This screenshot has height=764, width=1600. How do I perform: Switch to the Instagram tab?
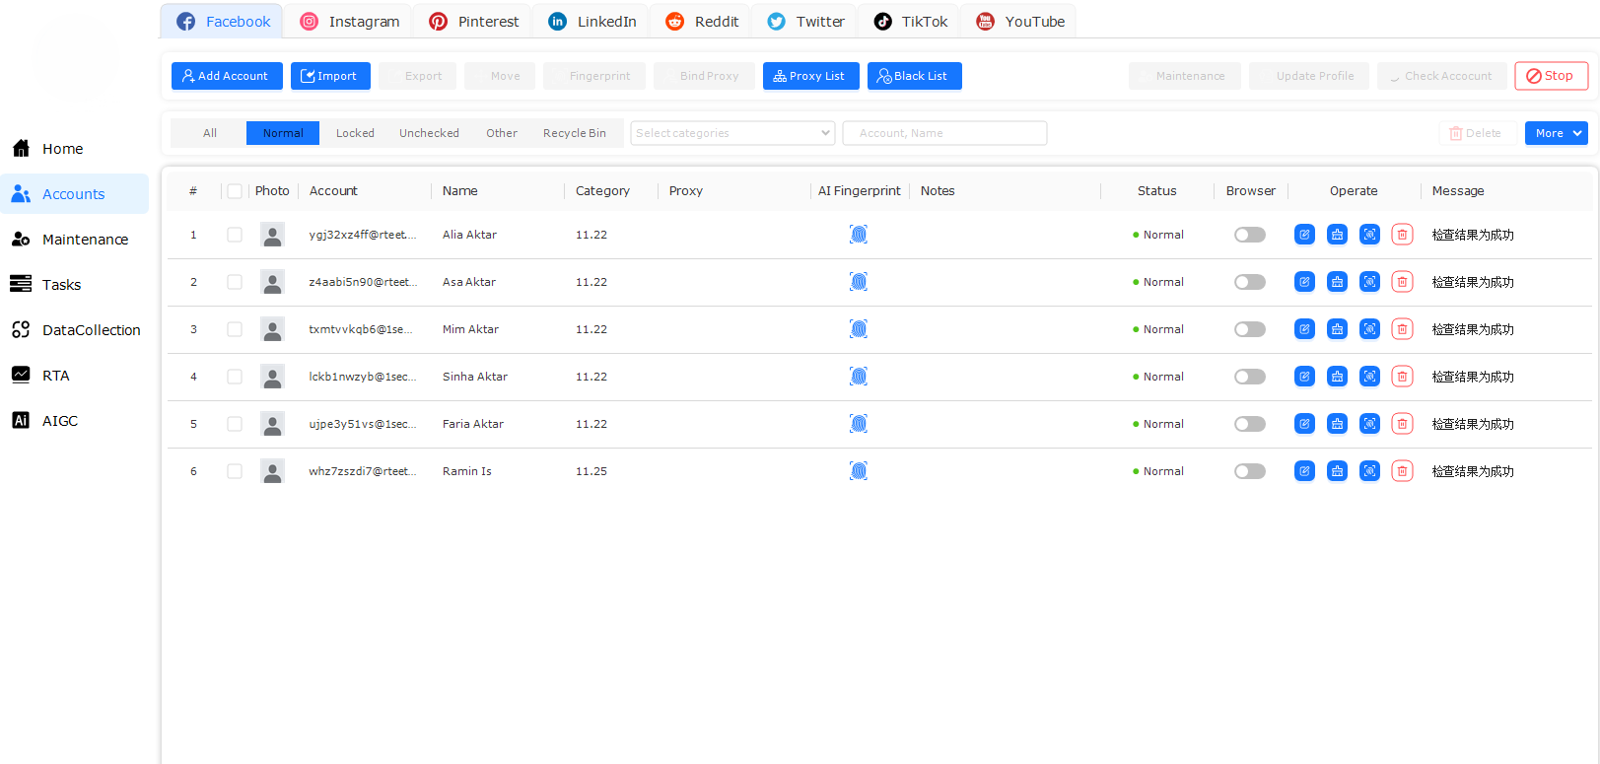point(349,22)
